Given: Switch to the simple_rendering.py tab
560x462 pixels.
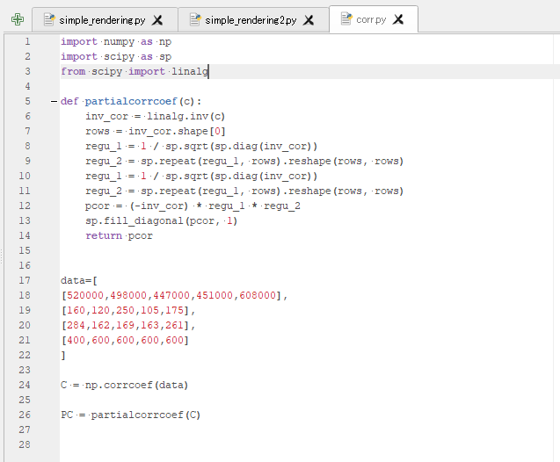Looking at the screenshot, I should tap(102, 19).
